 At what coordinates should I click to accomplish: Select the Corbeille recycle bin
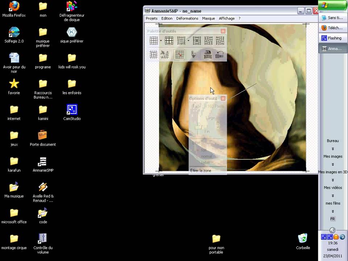pos(303,241)
